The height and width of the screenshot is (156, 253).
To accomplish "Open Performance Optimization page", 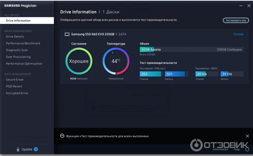I will [x=24, y=63].
